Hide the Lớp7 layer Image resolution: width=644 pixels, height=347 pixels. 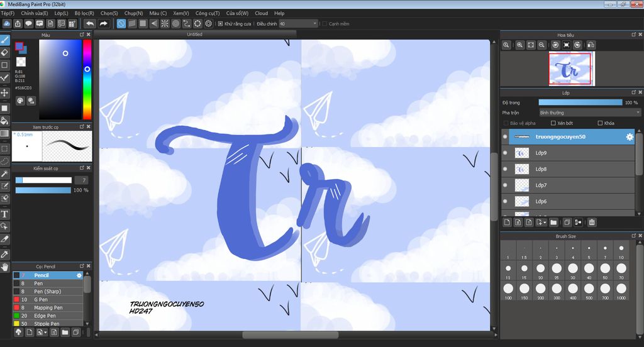[x=505, y=185]
